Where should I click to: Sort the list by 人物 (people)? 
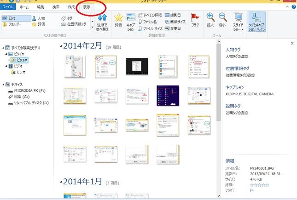coord(39,18)
